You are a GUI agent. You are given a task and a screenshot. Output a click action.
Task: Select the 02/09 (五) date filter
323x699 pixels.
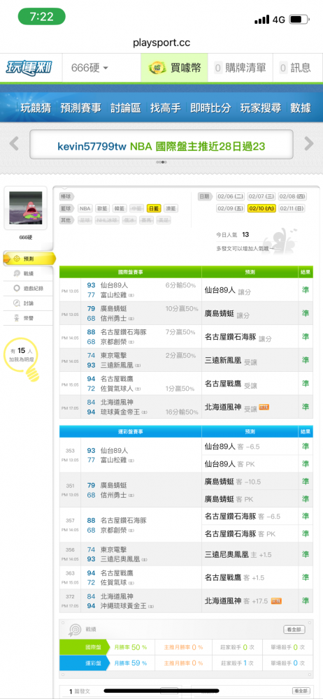click(230, 208)
